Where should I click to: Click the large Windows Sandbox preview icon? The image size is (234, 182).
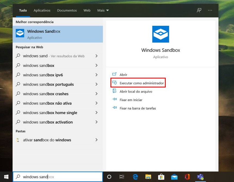click(x=161, y=34)
